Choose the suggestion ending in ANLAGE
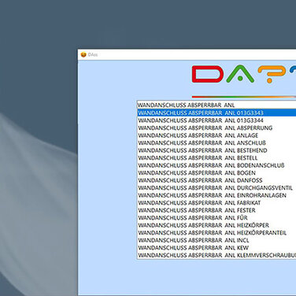Viewport: 296px width, 296px height. coord(216,135)
